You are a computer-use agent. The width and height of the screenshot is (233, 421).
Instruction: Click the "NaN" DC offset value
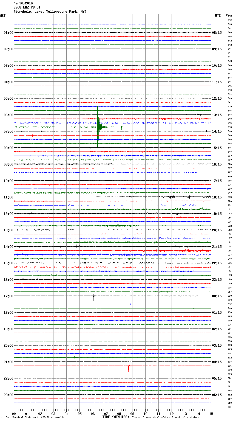click(x=229, y=176)
